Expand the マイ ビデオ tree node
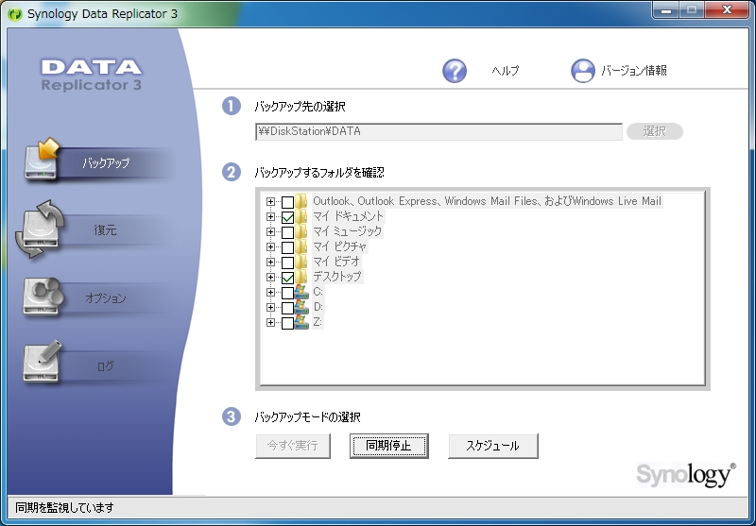This screenshot has height=526, width=756. click(270, 263)
